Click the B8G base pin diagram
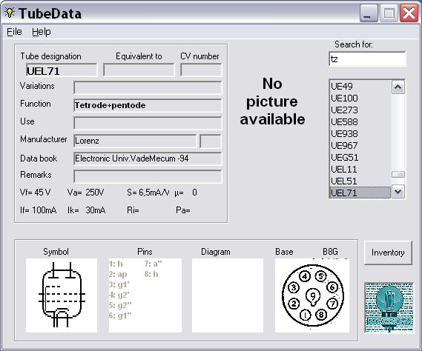The height and width of the screenshot is (351, 422). click(x=312, y=295)
